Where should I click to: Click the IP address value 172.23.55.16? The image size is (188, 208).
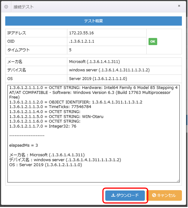pyautogui.click(x=81, y=33)
